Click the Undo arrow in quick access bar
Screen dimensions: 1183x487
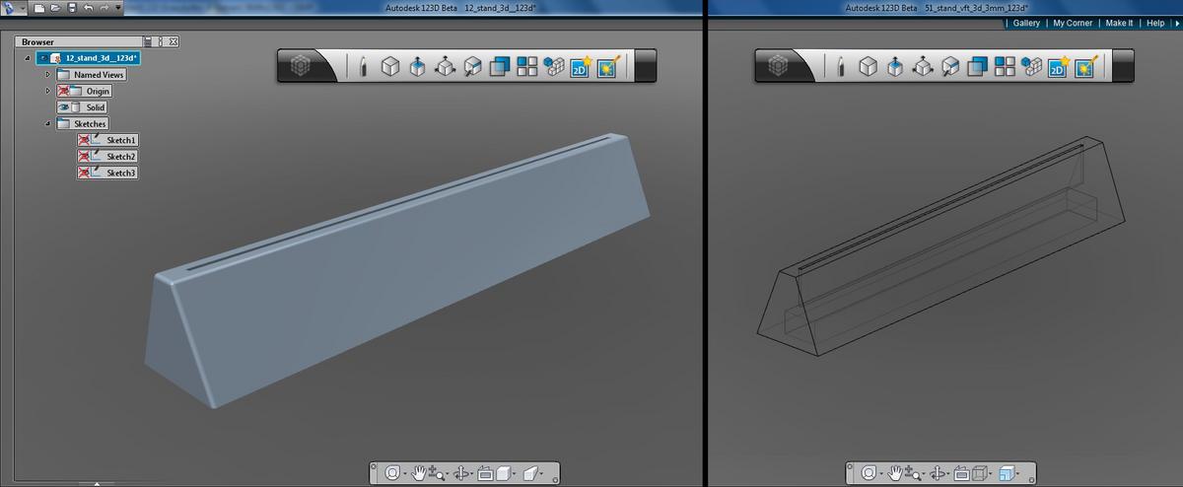[x=89, y=8]
